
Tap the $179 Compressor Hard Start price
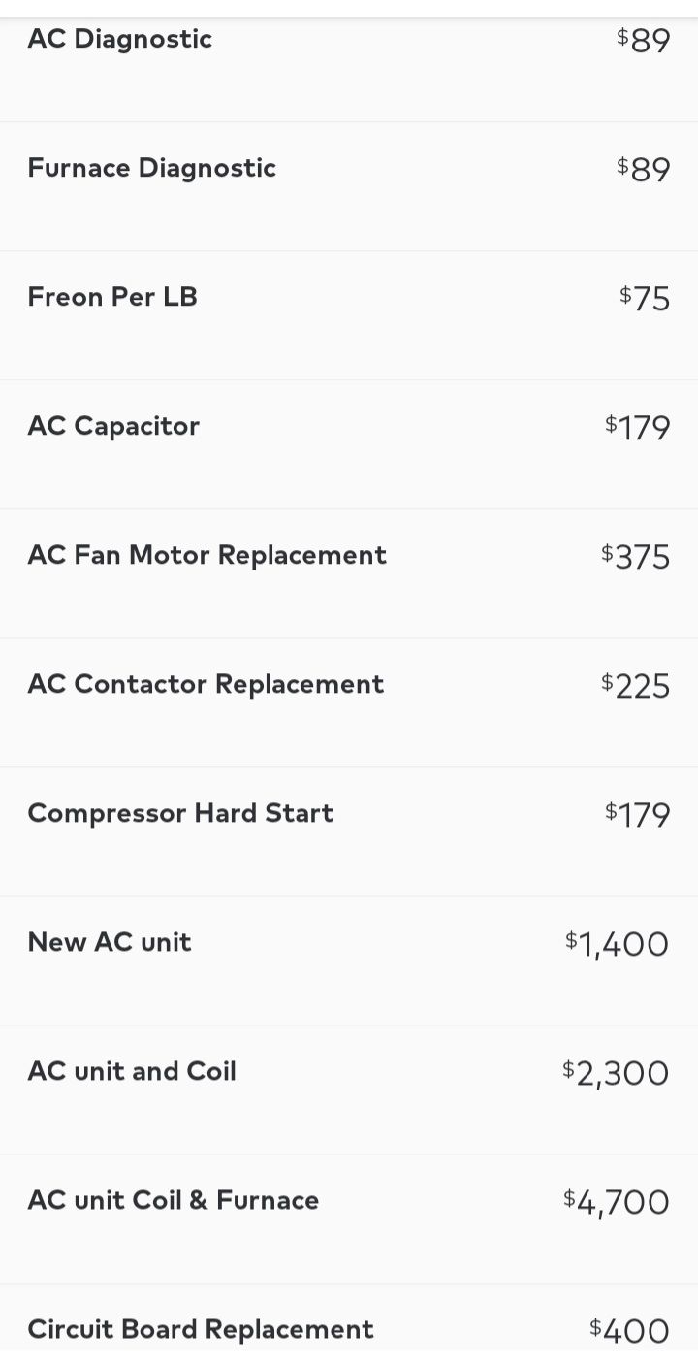point(638,814)
